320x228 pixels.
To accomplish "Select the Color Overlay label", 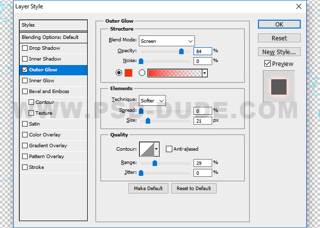I will (x=45, y=134).
